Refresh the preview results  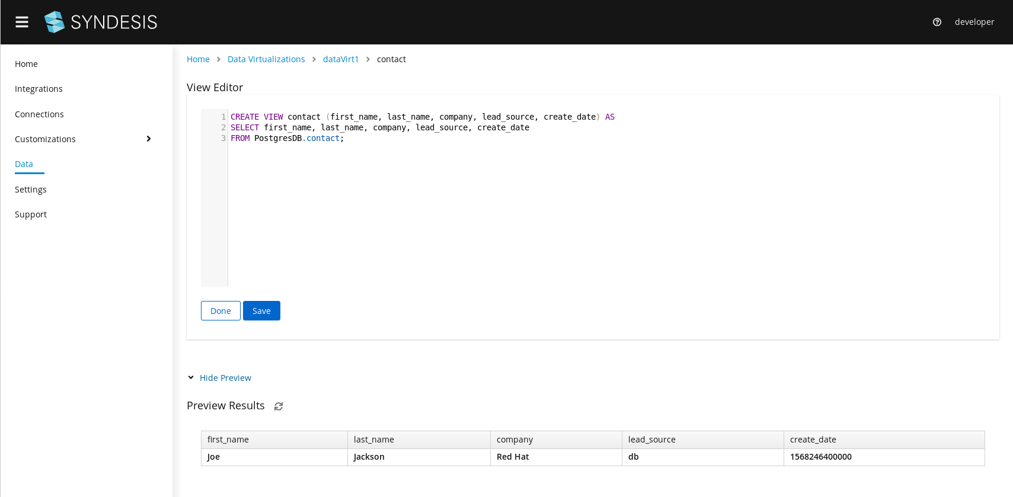coord(279,406)
